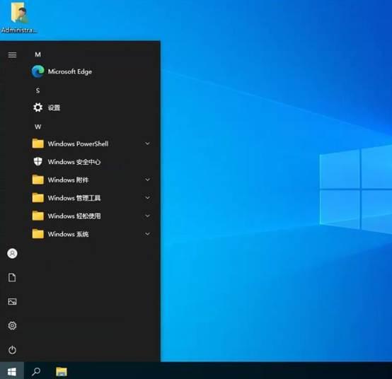
Task: Click the Power icon in Start sidebar
Action: coord(12,350)
